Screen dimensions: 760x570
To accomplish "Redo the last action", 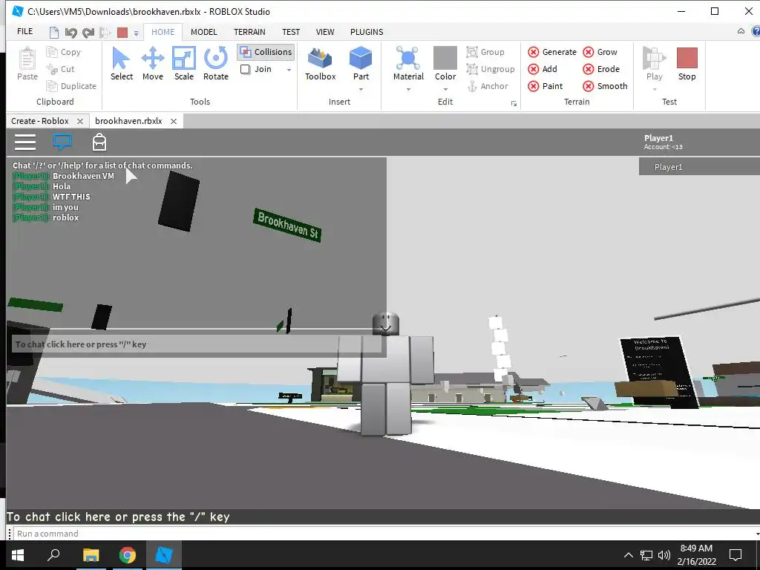I will point(88,33).
